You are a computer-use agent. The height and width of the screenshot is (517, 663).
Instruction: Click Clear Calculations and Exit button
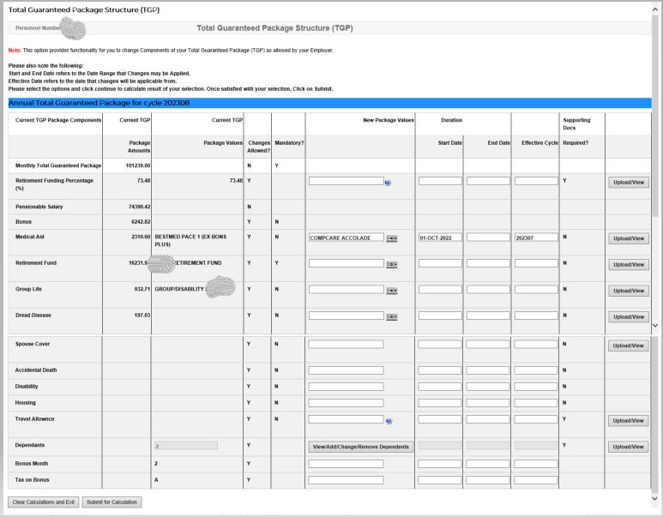tap(41, 502)
